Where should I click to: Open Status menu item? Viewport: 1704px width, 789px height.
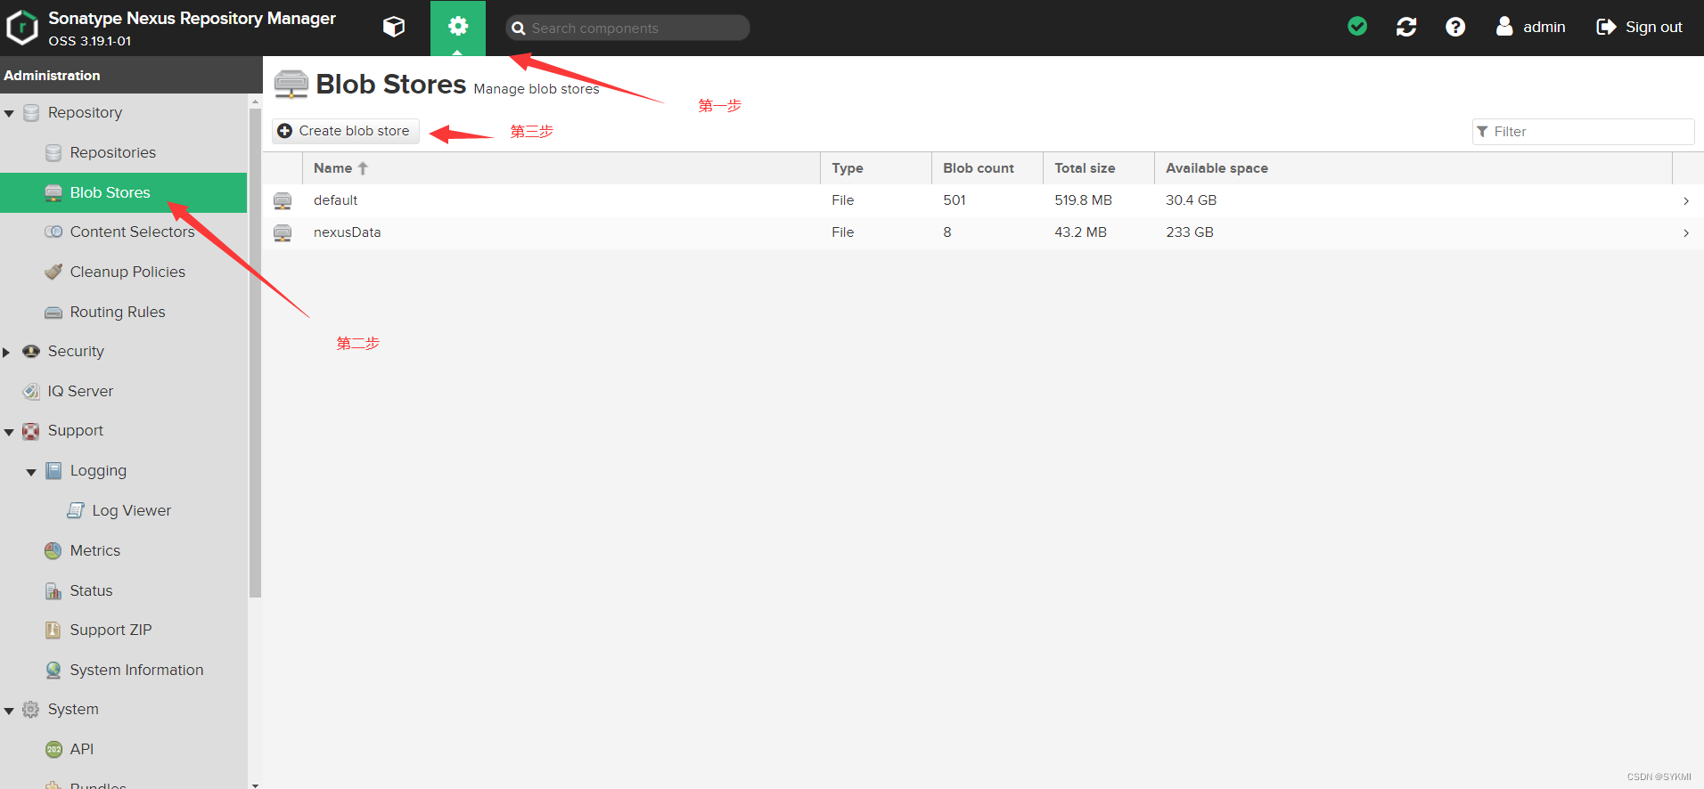pos(124,590)
